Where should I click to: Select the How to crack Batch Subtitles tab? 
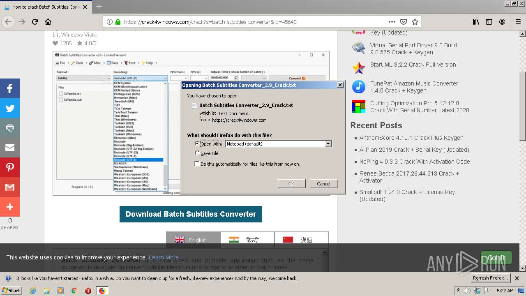point(45,7)
